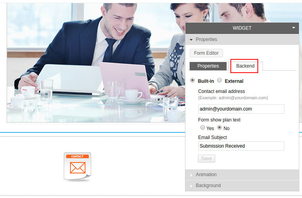Expand the Animation section
302x198 pixels.
pos(242,175)
